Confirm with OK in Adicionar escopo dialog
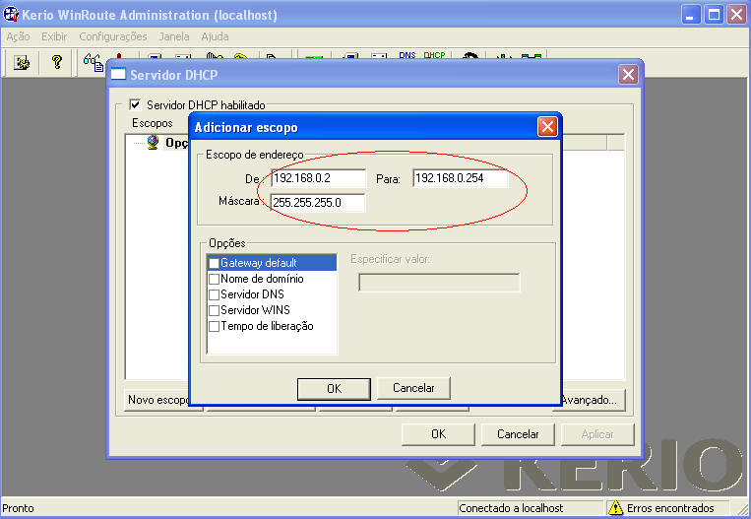 (334, 388)
